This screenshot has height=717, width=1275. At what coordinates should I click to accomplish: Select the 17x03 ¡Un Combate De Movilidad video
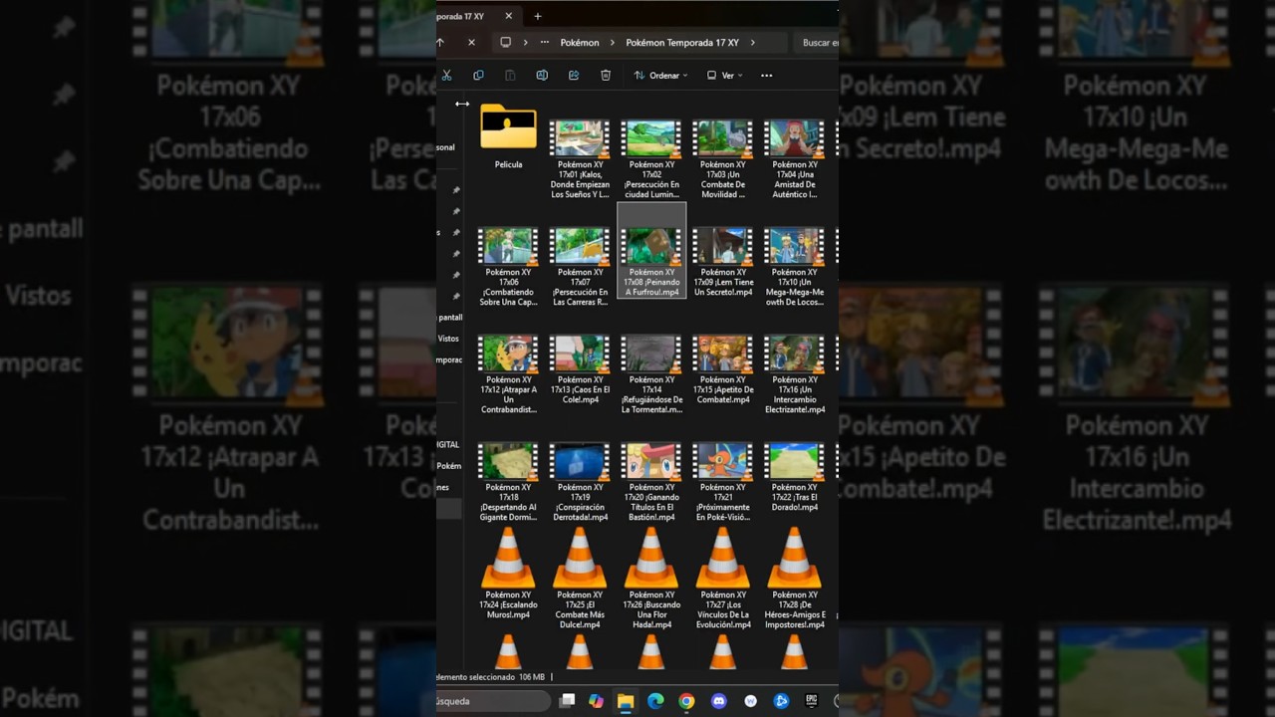723,158
